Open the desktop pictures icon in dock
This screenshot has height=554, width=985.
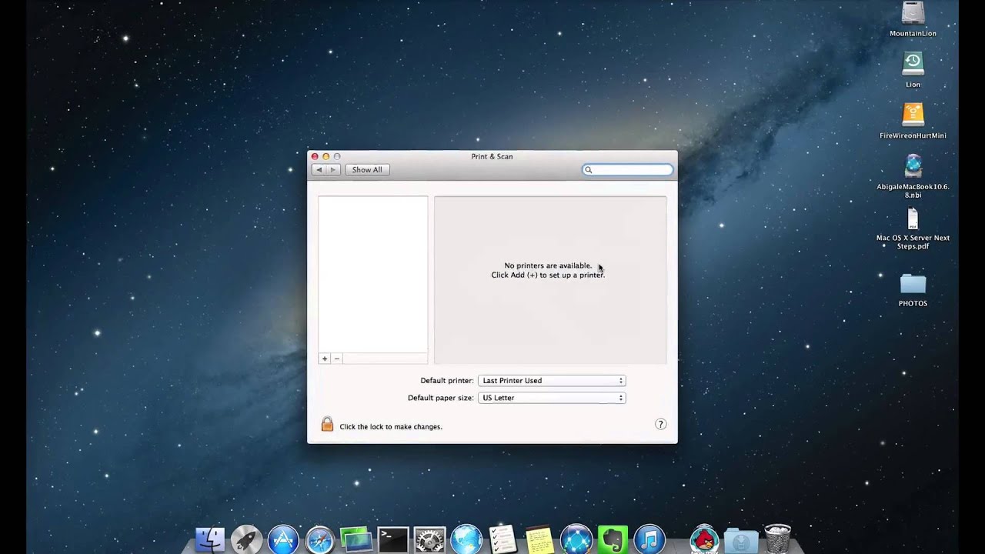click(x=356, y=539)
